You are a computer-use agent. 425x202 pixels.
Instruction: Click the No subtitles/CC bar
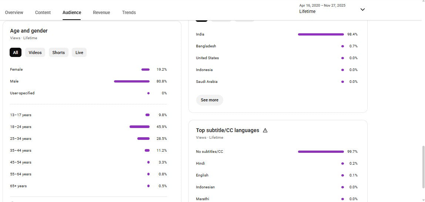[321, 152]
